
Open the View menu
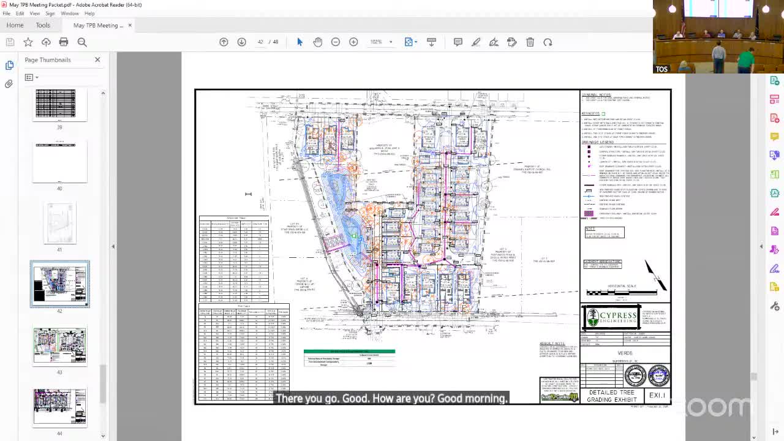click(x=35, y=13)
